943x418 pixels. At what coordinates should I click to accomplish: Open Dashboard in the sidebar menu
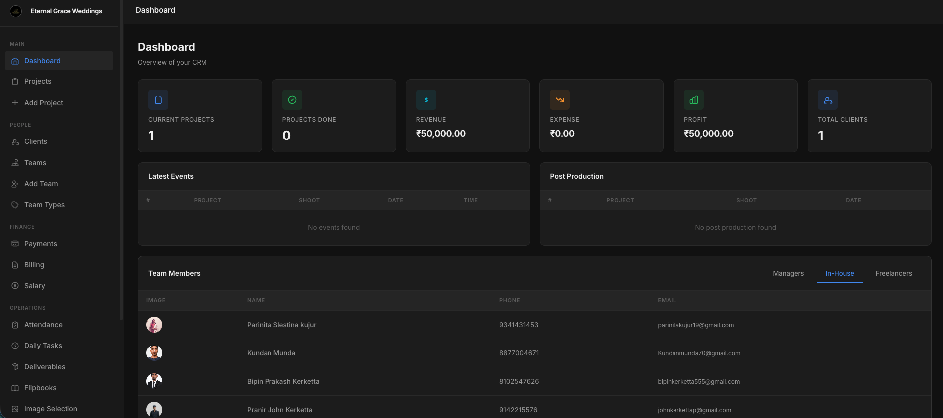(59, 61)
